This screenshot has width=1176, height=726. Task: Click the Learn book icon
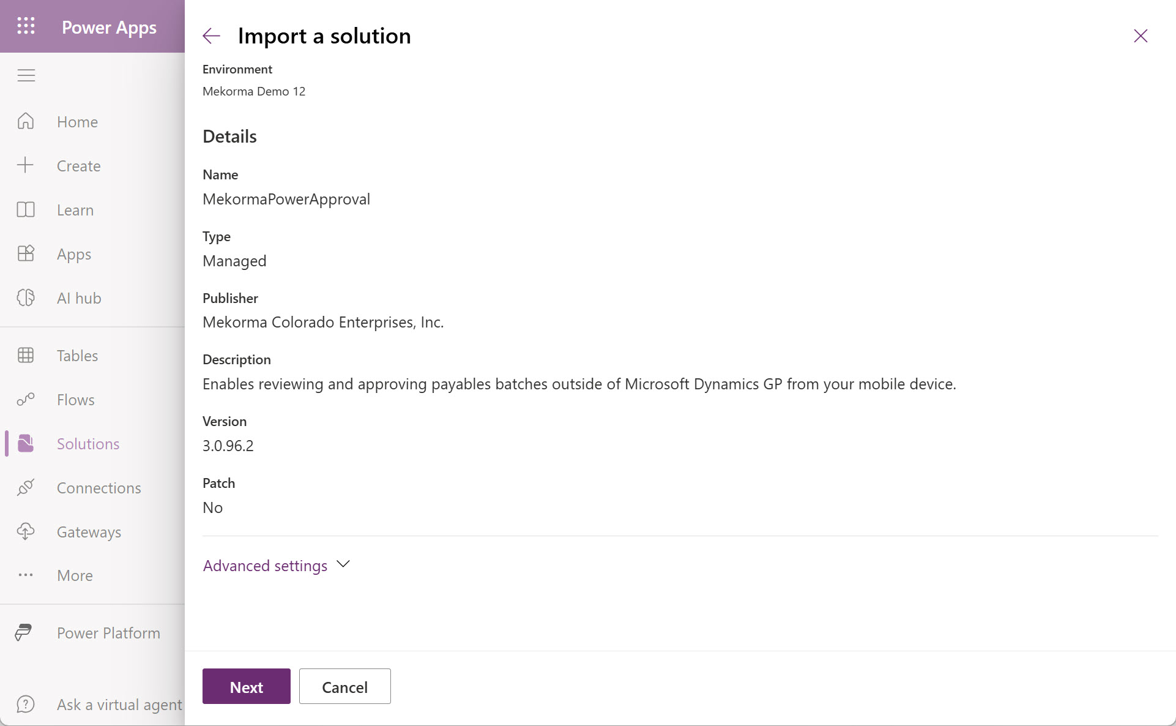(26, 209)
